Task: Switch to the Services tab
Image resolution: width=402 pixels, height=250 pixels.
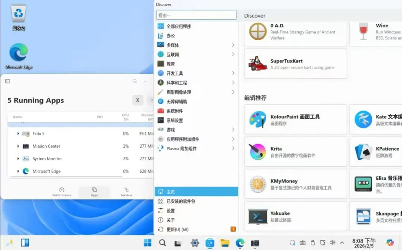Action: (x=127, y=192)
